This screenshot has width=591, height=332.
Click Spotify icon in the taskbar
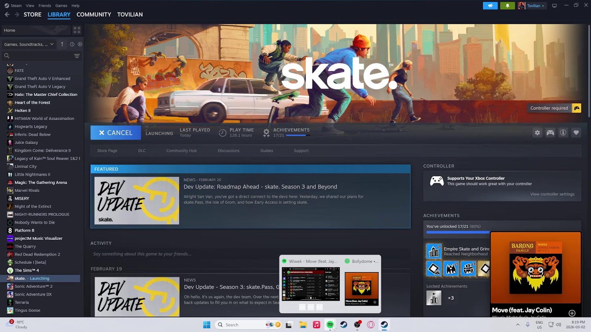(x=330, y=325)
